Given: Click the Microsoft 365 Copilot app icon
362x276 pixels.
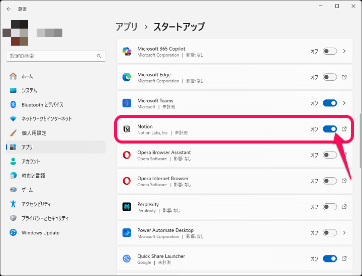Looking at the screenshot, I should coord(127,51).
